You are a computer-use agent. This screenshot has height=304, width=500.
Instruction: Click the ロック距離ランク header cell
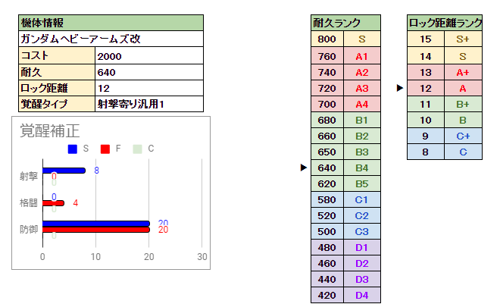coord(445,23)
